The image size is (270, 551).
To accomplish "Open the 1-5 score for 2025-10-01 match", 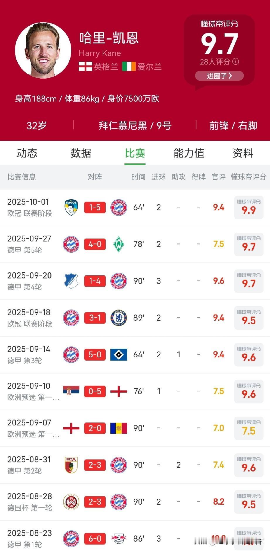I will tap(95, 207).
